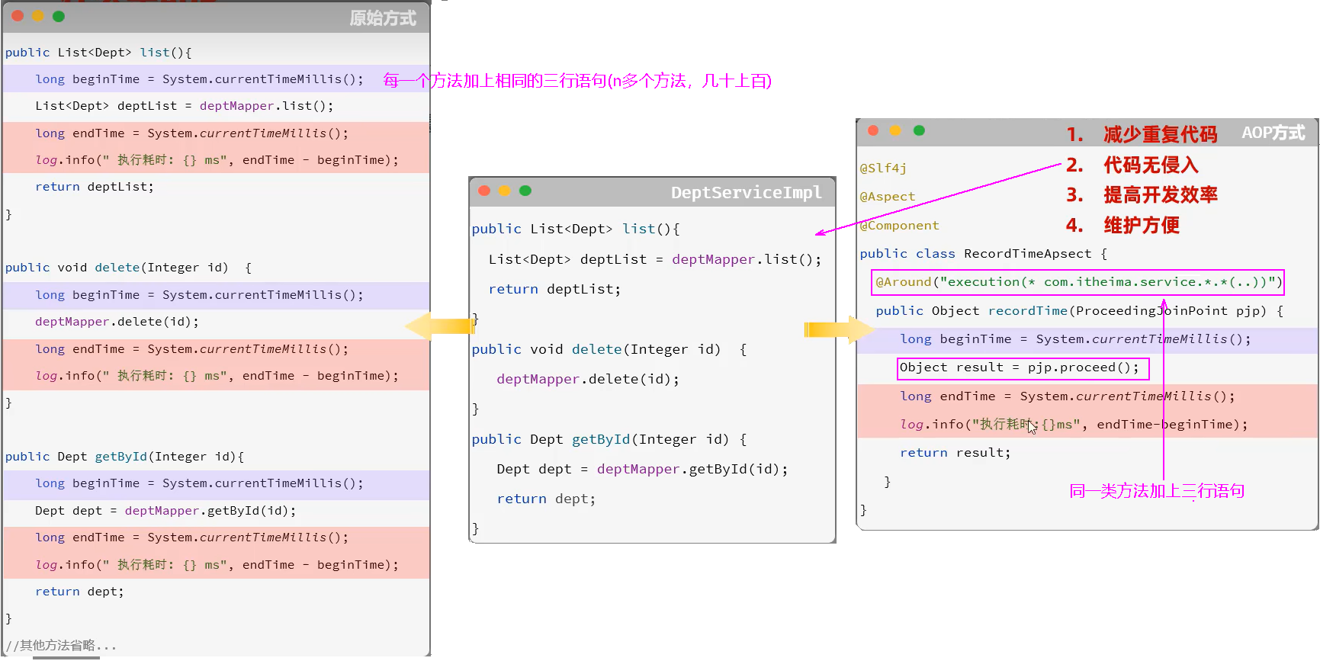Click the green dot in the 原始方式 window
1320x661 pixels.
pos(59,16)
